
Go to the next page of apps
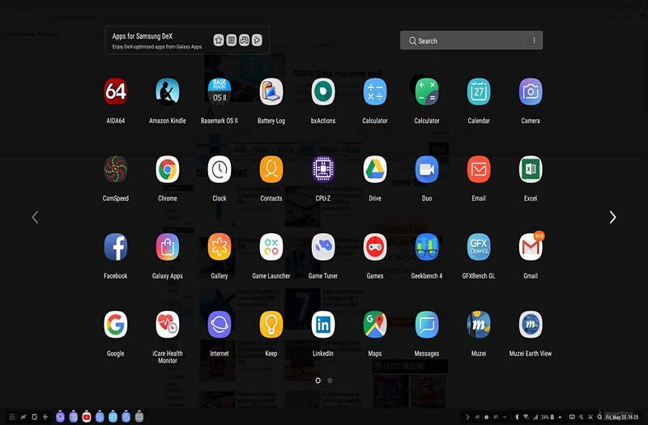tap(613, 217)
